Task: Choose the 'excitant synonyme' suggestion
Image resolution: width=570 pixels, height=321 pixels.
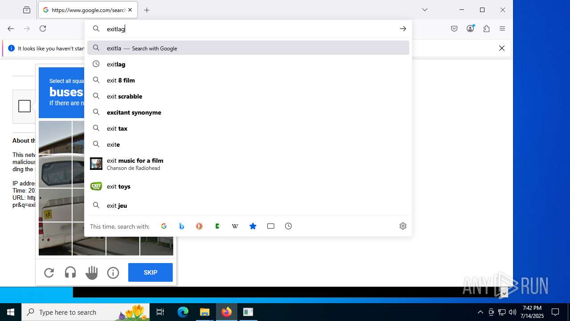Action: 248,112
